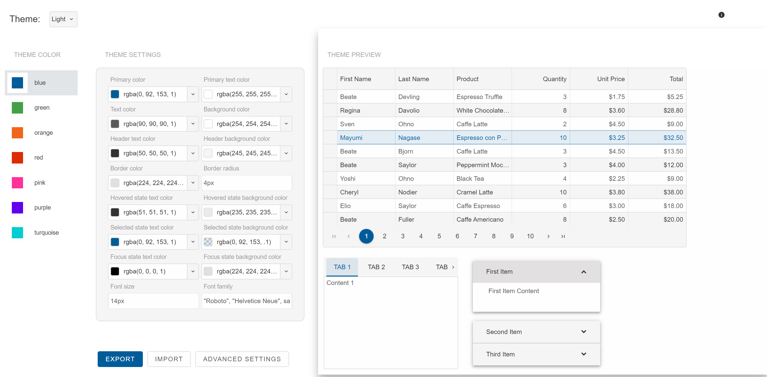The width and height of the screenshot is (767, 377).
Task: Collapse the First Item panel chevron
Action: (x=584, y=272)
